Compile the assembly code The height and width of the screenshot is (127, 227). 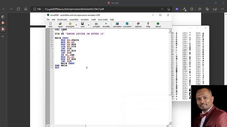(x=96, y=25)
